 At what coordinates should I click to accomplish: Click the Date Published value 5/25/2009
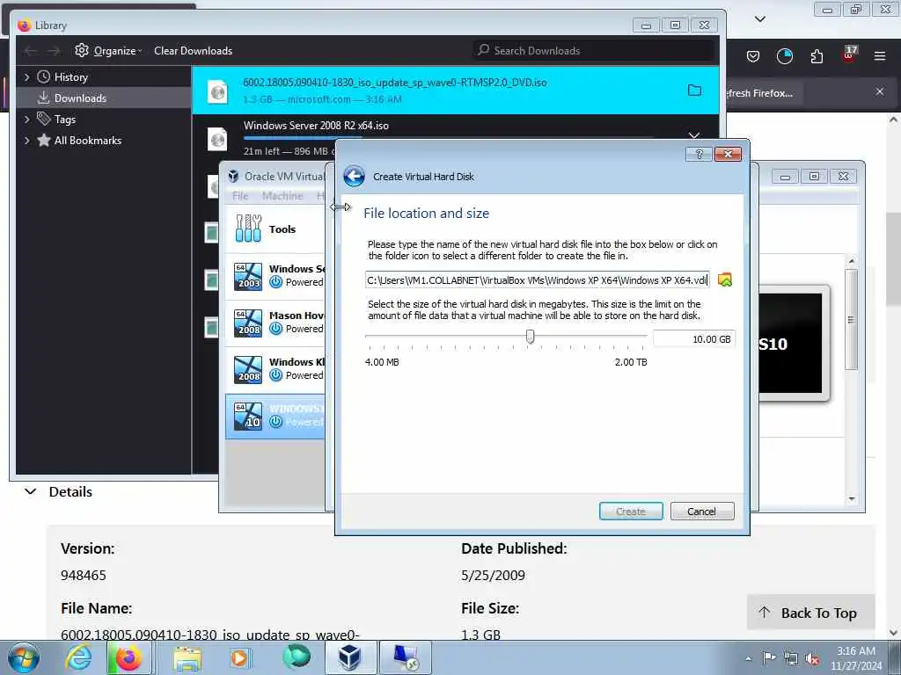[493, 575]
